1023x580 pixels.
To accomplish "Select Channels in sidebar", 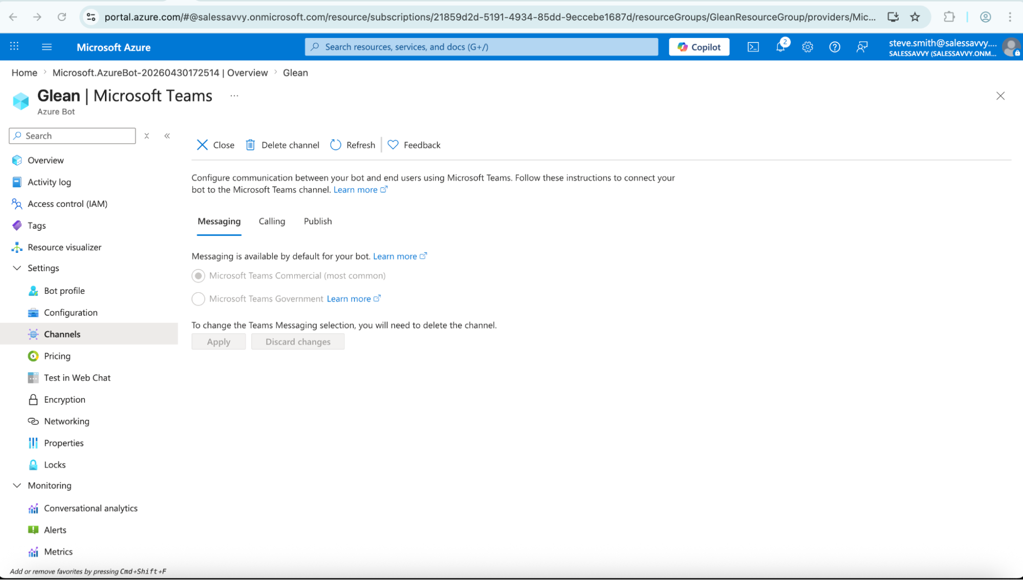I will [x=62, y=334].
